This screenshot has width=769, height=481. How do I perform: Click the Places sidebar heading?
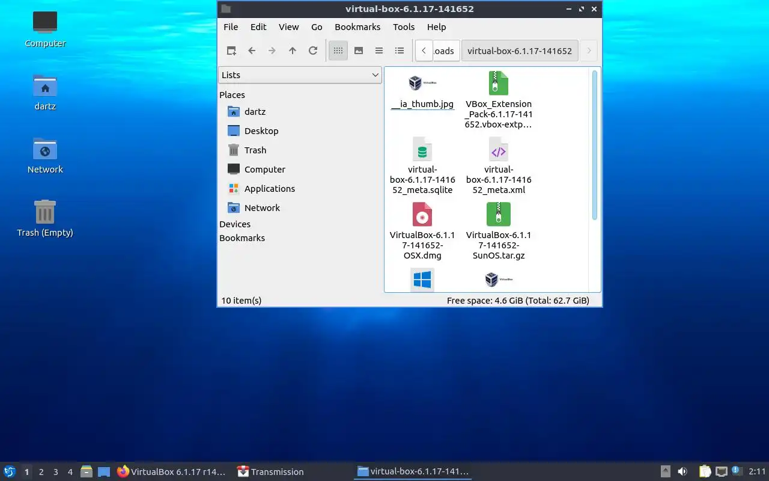click(x=232, y=95)
